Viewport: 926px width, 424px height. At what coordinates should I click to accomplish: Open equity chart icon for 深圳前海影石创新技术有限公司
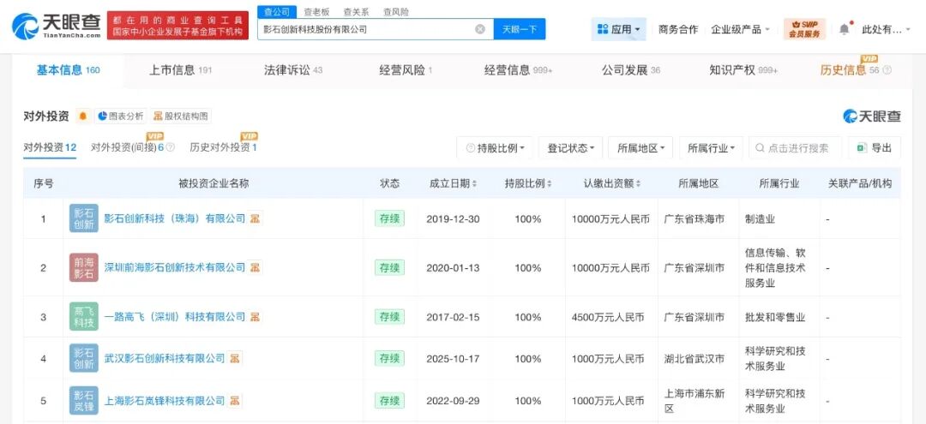(x=256, y=268)
